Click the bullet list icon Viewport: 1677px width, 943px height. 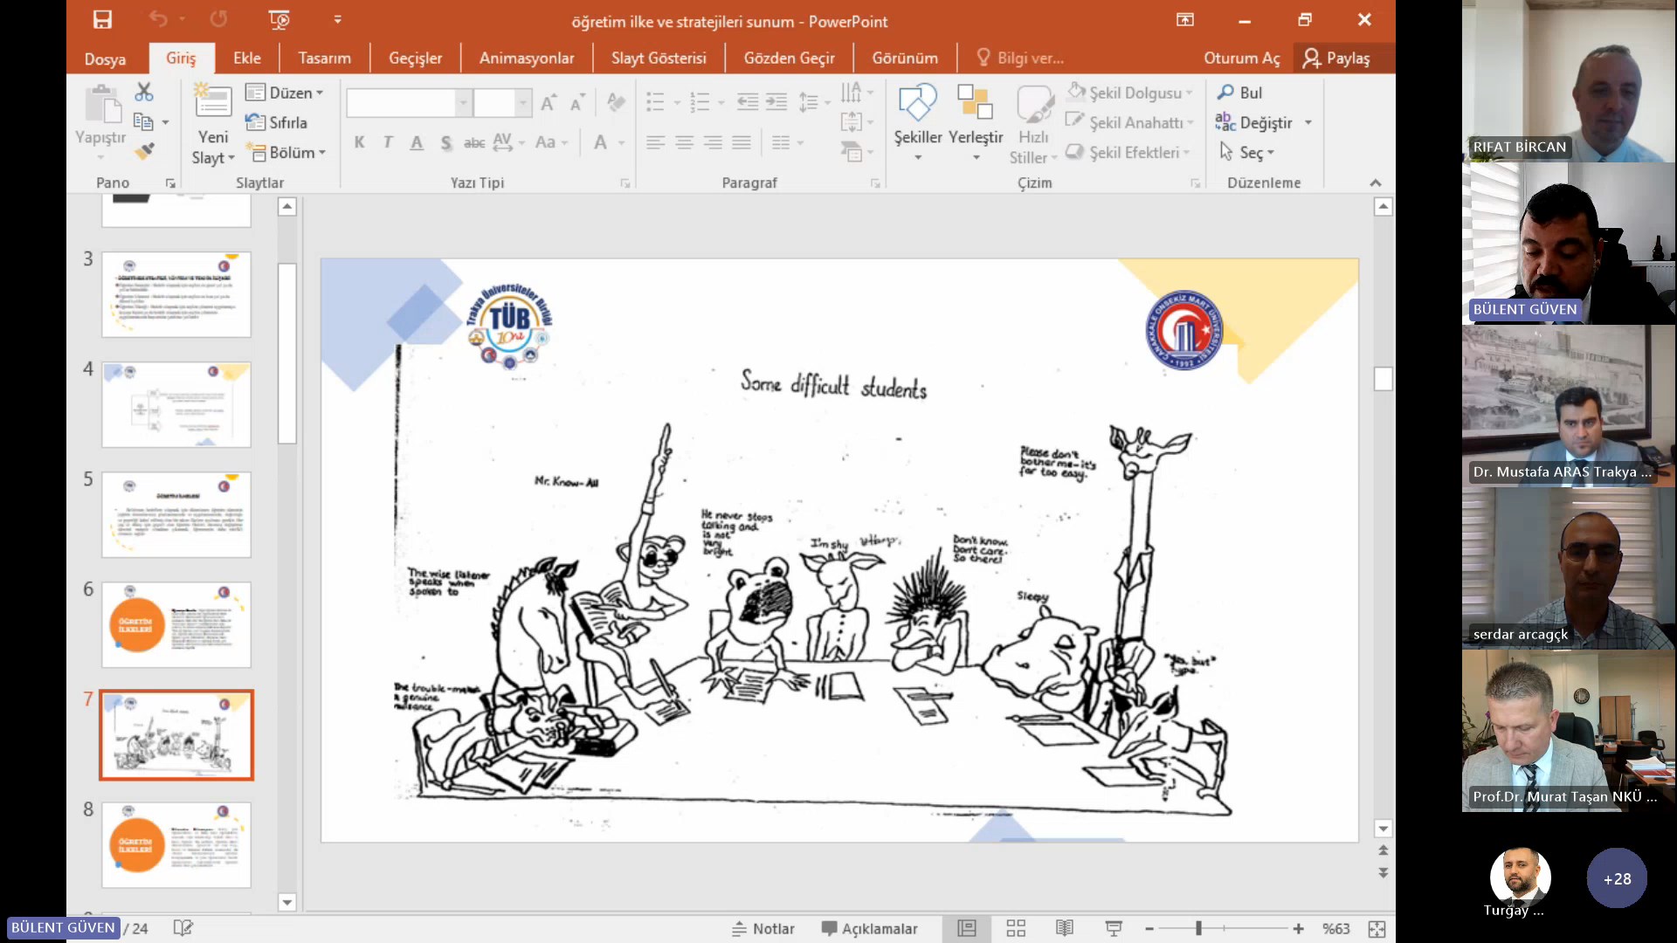[x=656, y=102]
